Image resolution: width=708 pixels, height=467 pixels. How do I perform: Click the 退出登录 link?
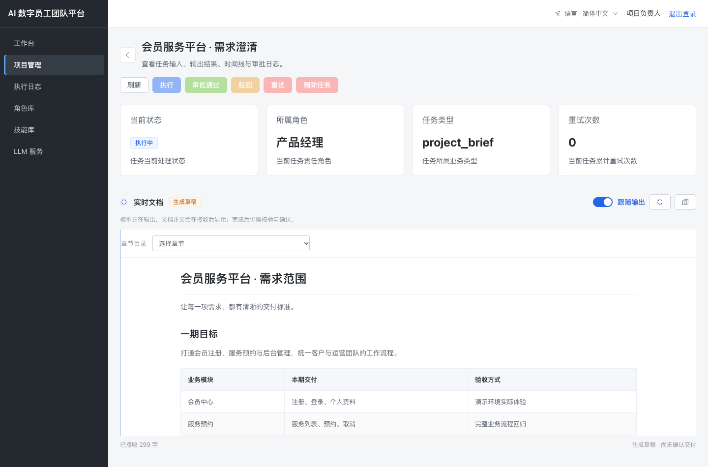pyautogui.click(x=682, y=14)
